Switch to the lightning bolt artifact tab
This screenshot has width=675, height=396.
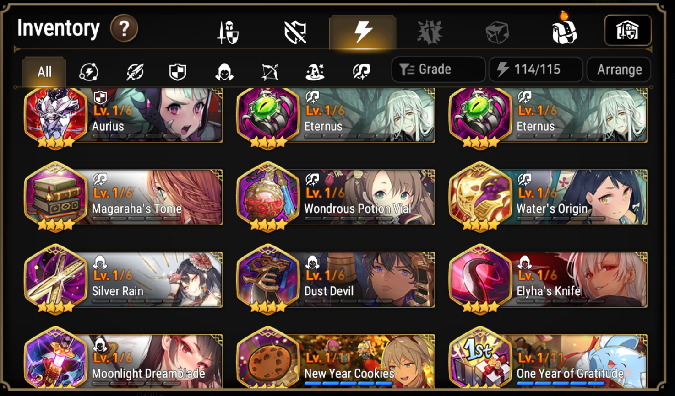point(363,32)
